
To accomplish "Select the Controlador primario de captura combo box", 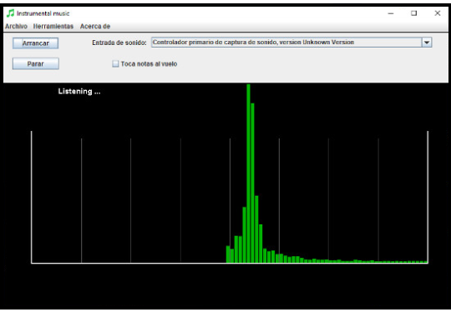I will [x=291, y=43].
